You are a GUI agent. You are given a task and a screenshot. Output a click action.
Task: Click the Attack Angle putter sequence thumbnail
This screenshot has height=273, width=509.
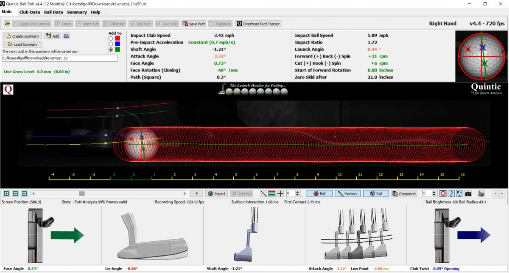pos(356,235)
